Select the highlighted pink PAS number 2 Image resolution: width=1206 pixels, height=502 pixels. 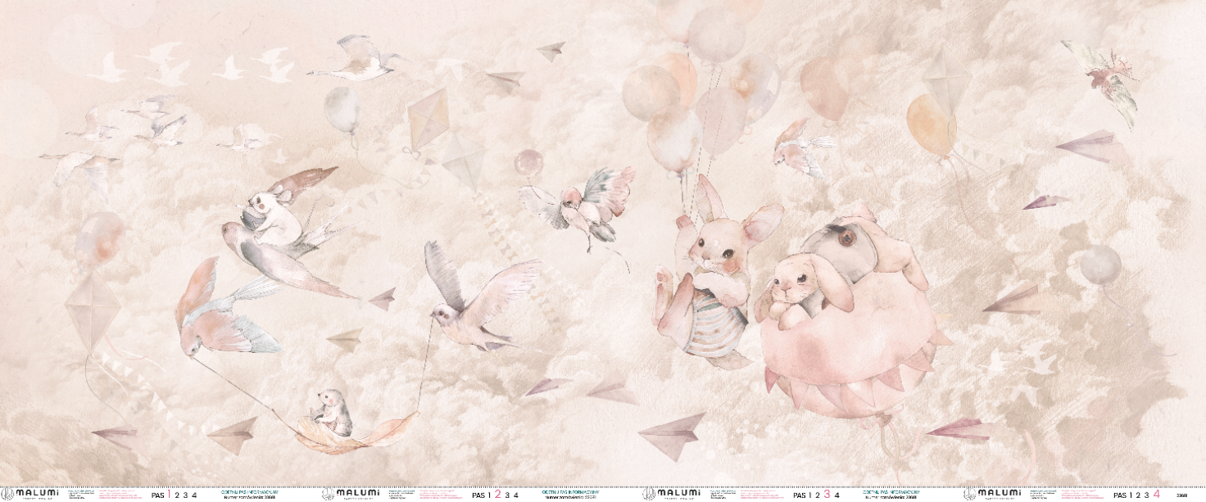pyautogui.click(x=497, y=494)
